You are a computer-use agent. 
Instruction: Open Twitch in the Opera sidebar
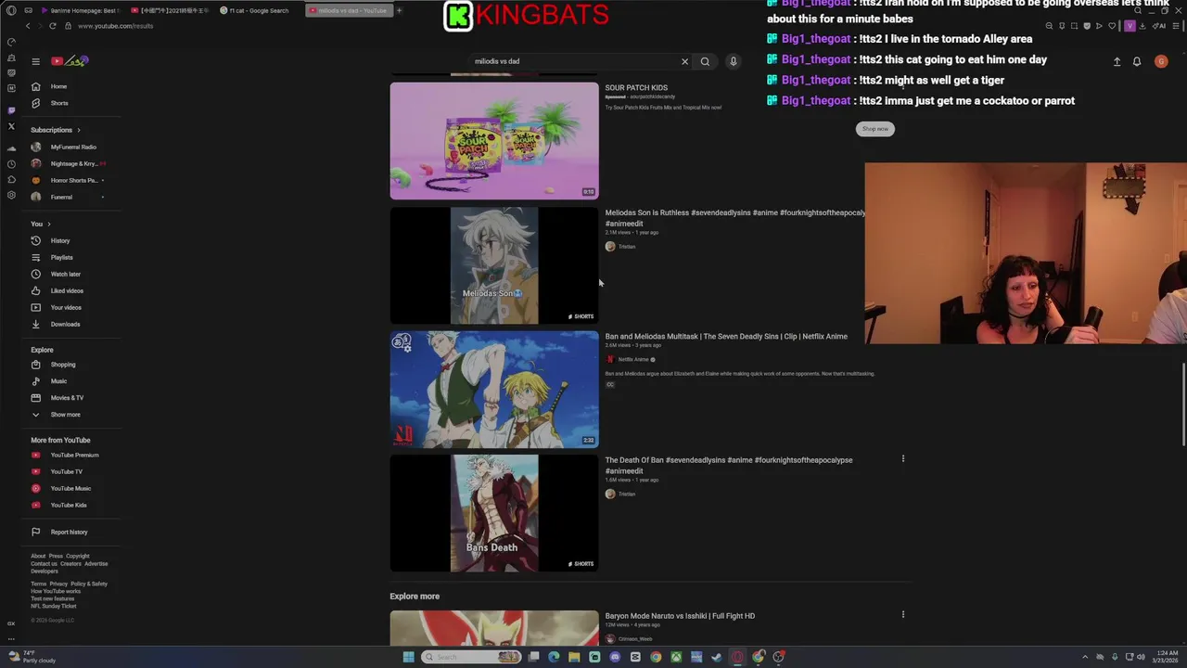coord(11,110)
